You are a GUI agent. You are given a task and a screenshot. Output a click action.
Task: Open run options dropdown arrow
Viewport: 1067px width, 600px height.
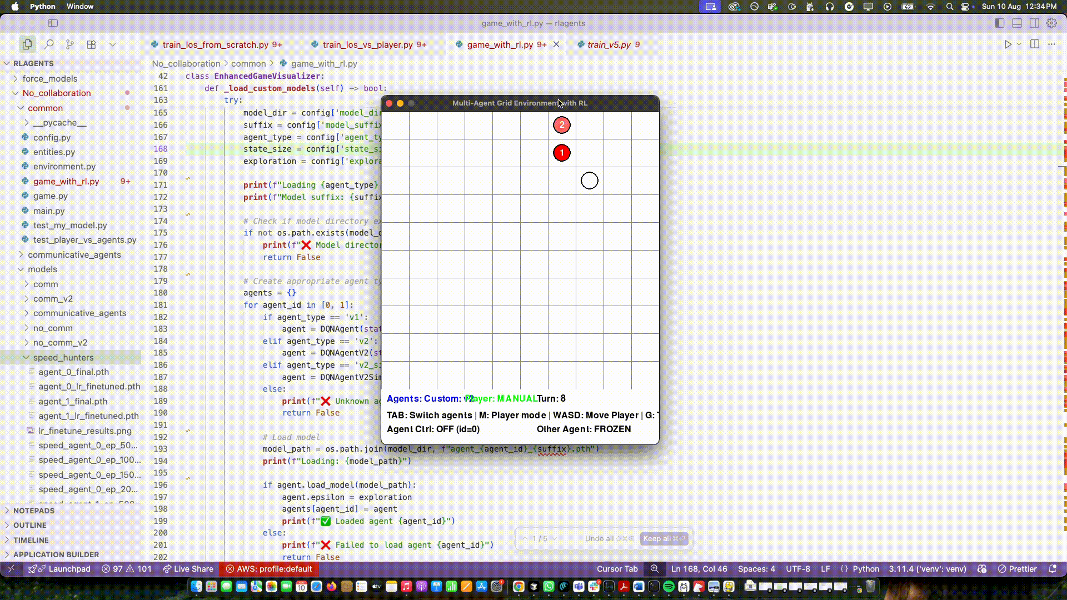pos(1019,44)
